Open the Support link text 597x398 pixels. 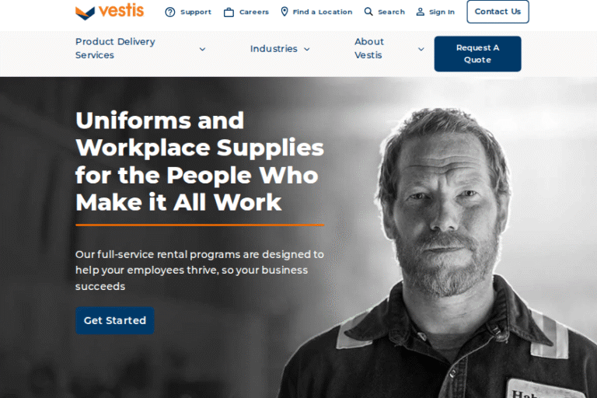(196, 12)
